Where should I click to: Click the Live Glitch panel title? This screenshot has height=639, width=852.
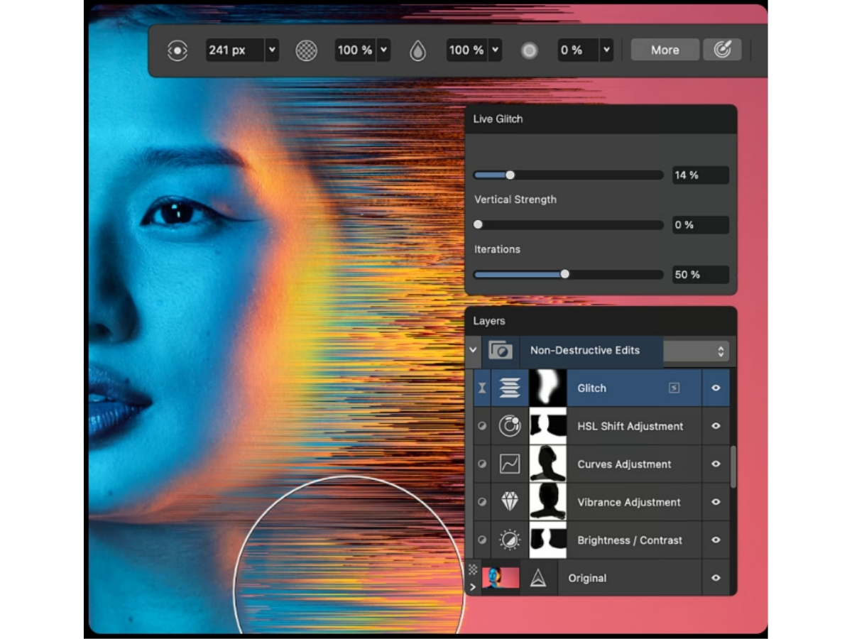coord(498,119)
